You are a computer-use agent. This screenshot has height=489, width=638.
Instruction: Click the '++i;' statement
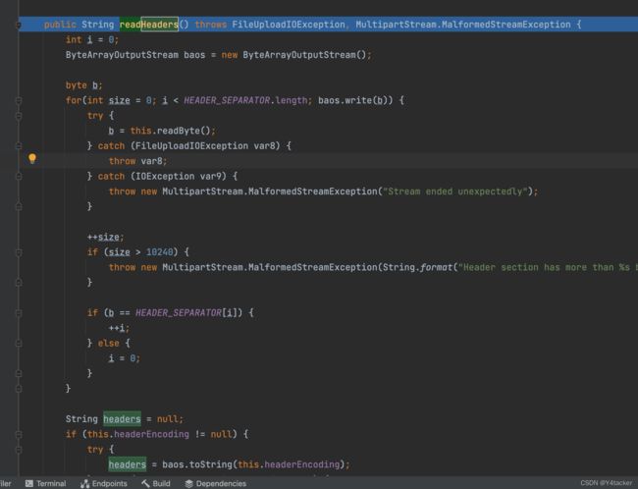(119, 328)
